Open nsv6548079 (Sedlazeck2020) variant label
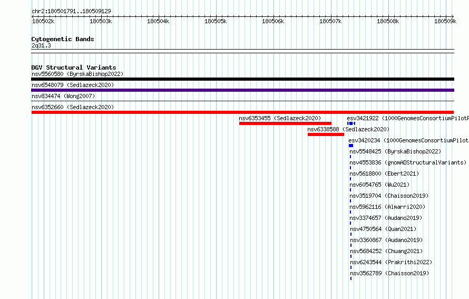This screenshot has width=469, height=299. click(x=73, y=85)
